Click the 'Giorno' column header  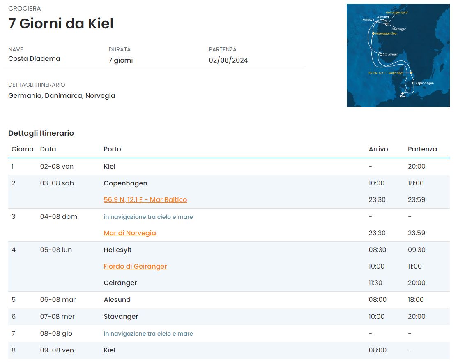(x=23, y=149)
